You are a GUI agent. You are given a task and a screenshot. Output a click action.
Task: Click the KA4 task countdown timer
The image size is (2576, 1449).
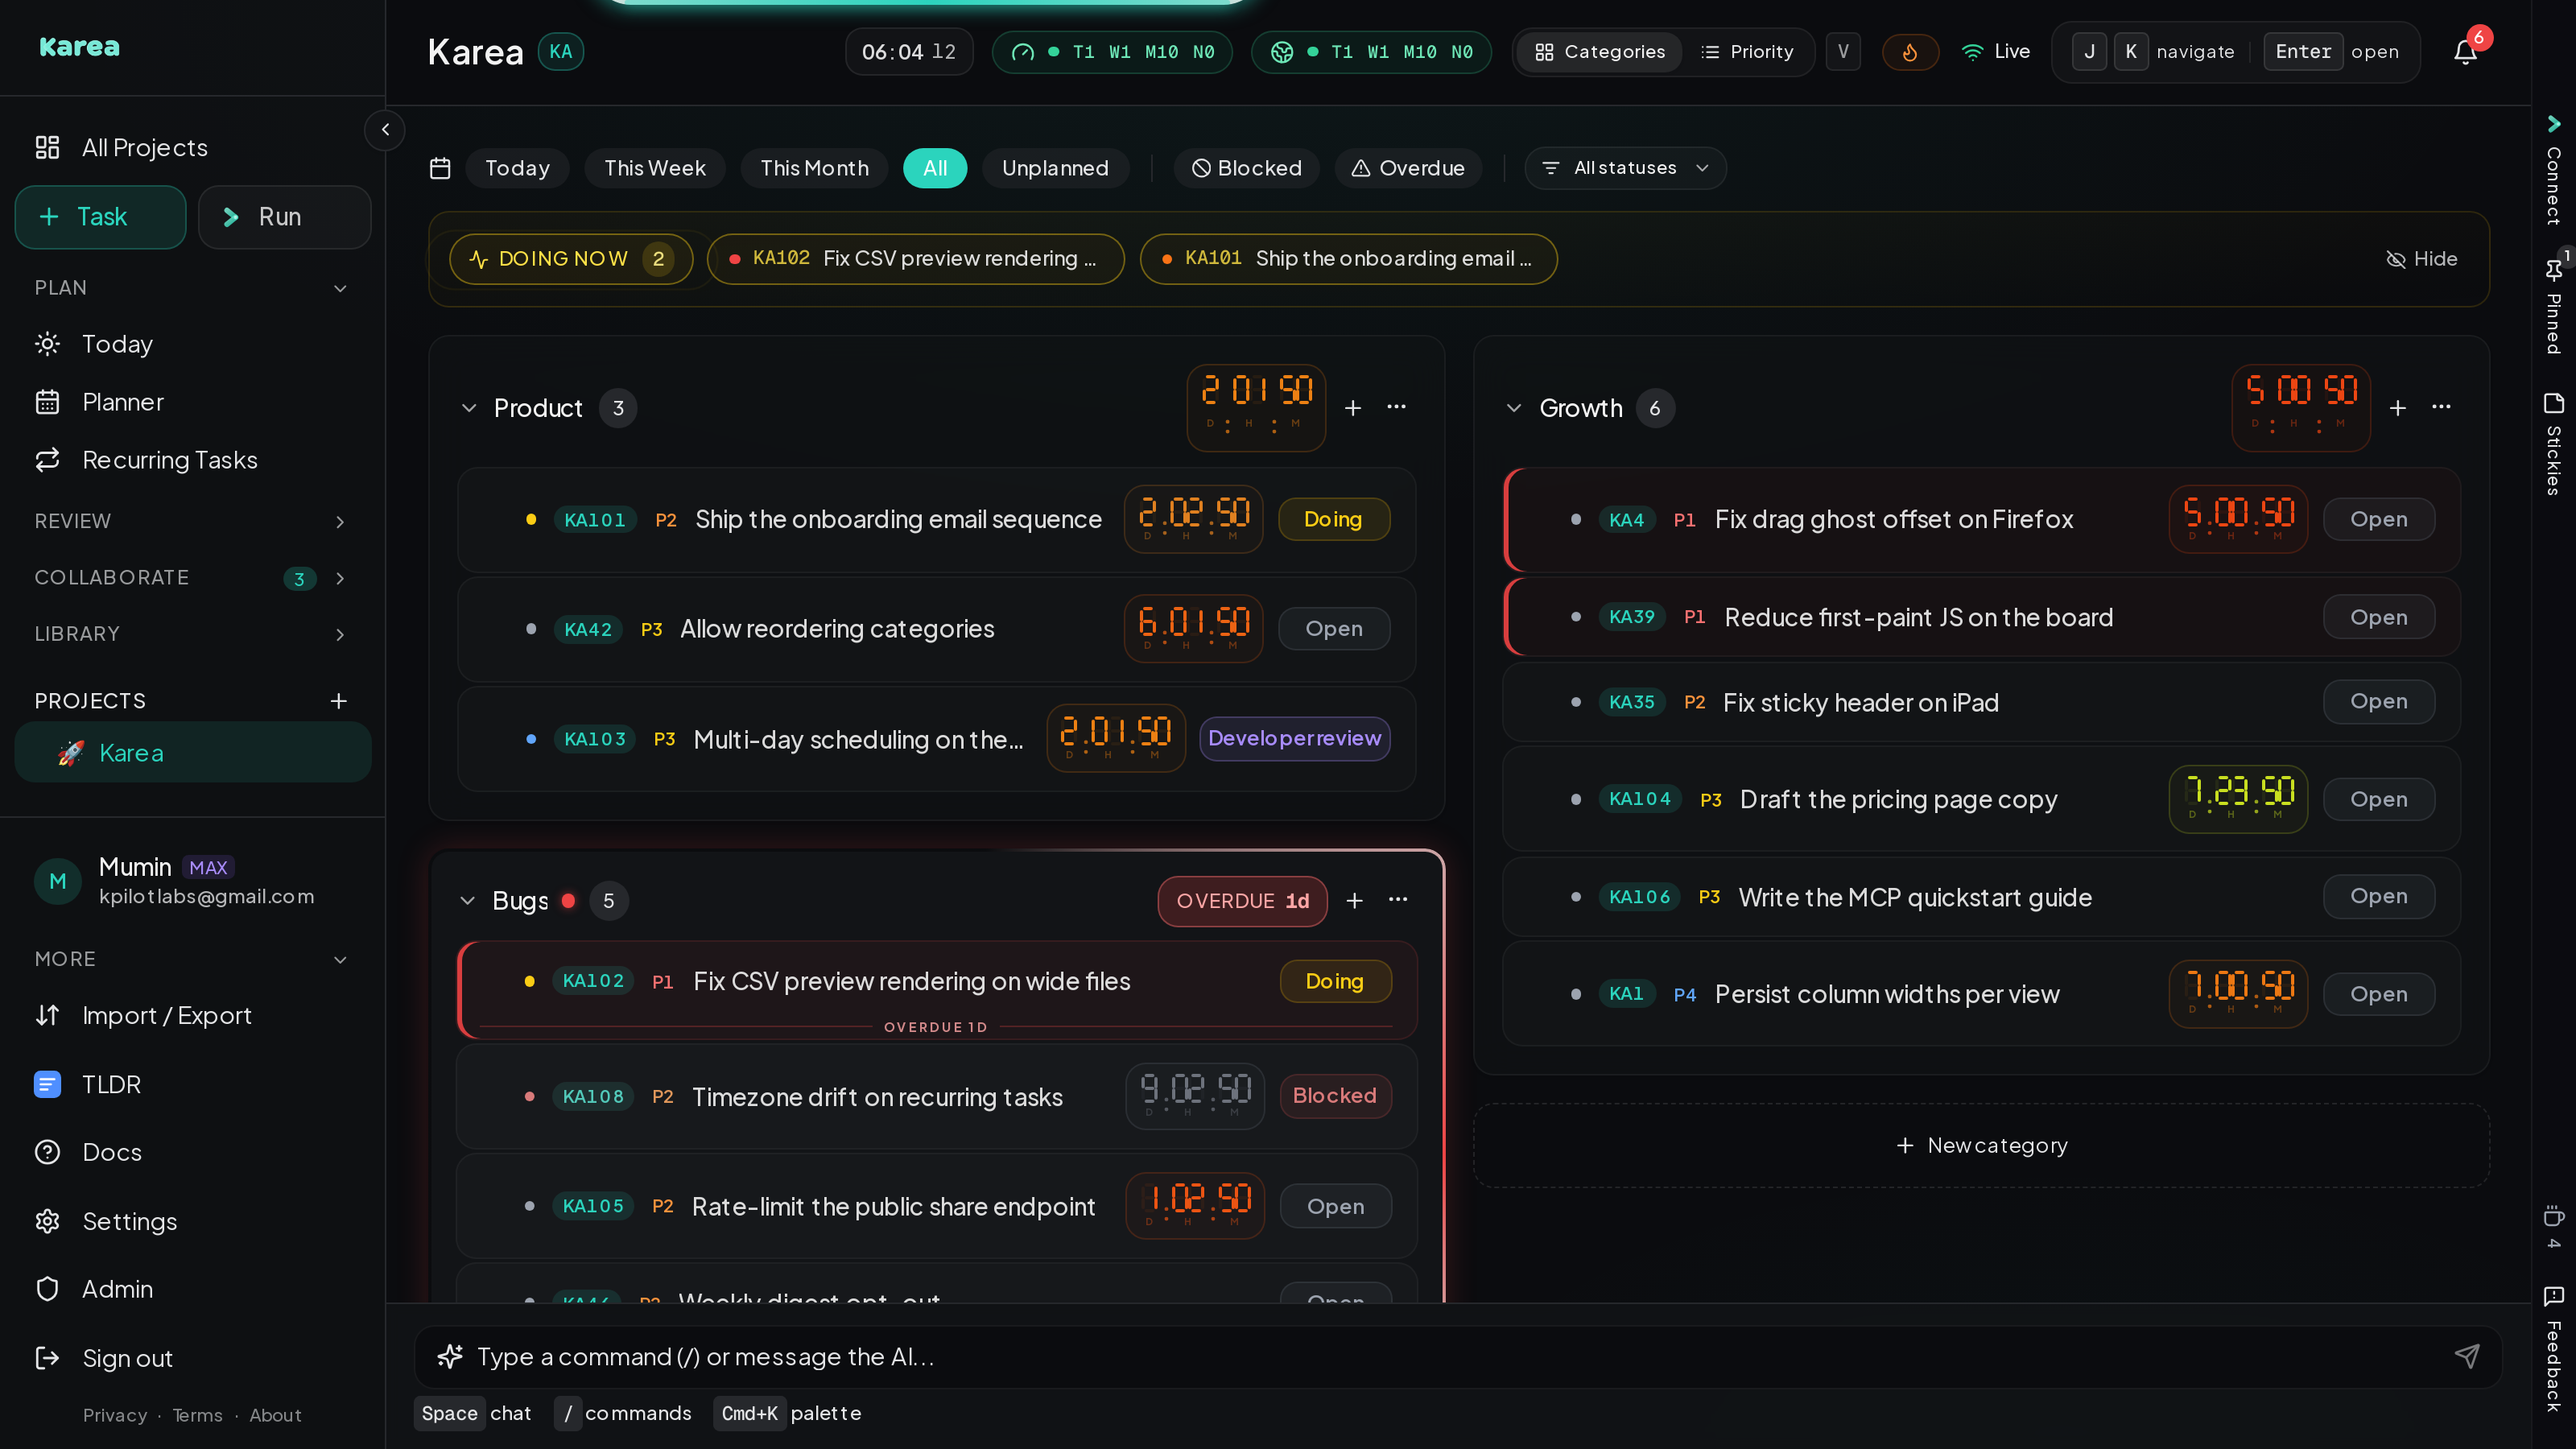pos(2238,519)
